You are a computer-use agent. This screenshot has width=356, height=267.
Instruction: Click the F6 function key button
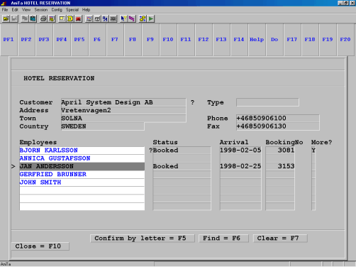(x=97, y=40)
